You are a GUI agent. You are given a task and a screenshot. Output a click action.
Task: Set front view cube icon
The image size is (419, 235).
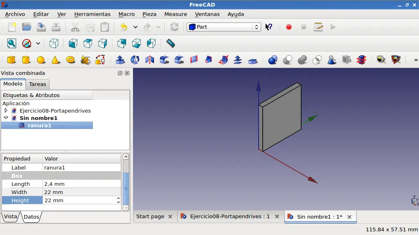(73, 43)
